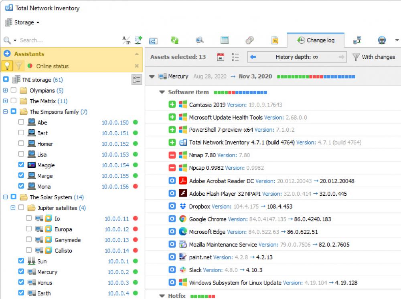The width and height of the screenshot is (401, 299).
Task: Open the network search toolbar icon
Action: (x=200, y=40)
